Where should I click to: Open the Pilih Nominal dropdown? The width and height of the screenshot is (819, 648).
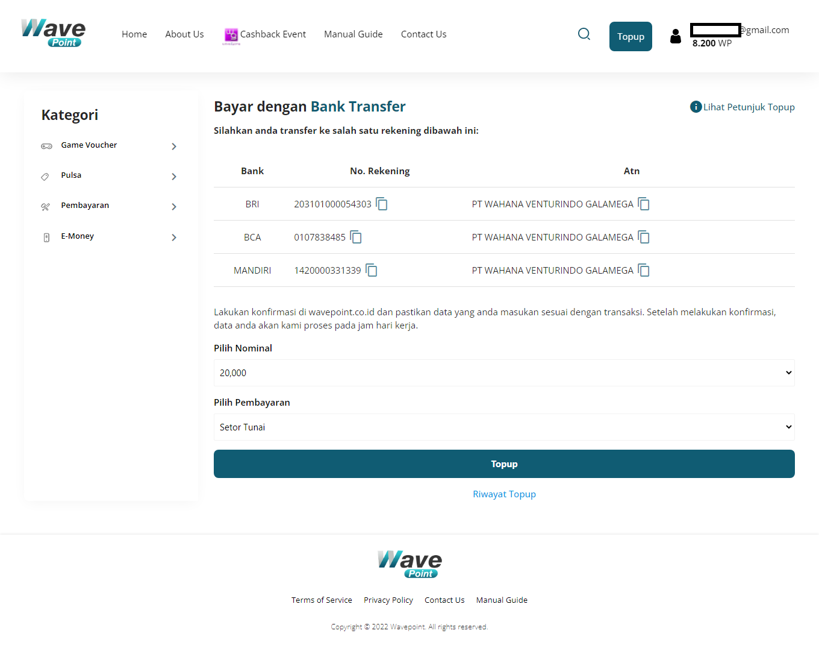(503, 373)
